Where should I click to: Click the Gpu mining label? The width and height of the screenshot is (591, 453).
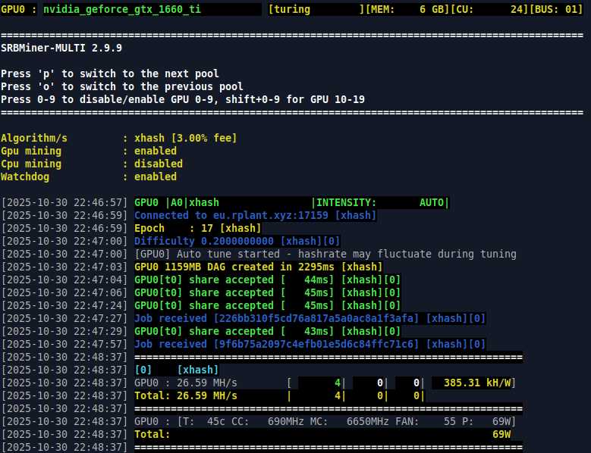click(31, 151)
